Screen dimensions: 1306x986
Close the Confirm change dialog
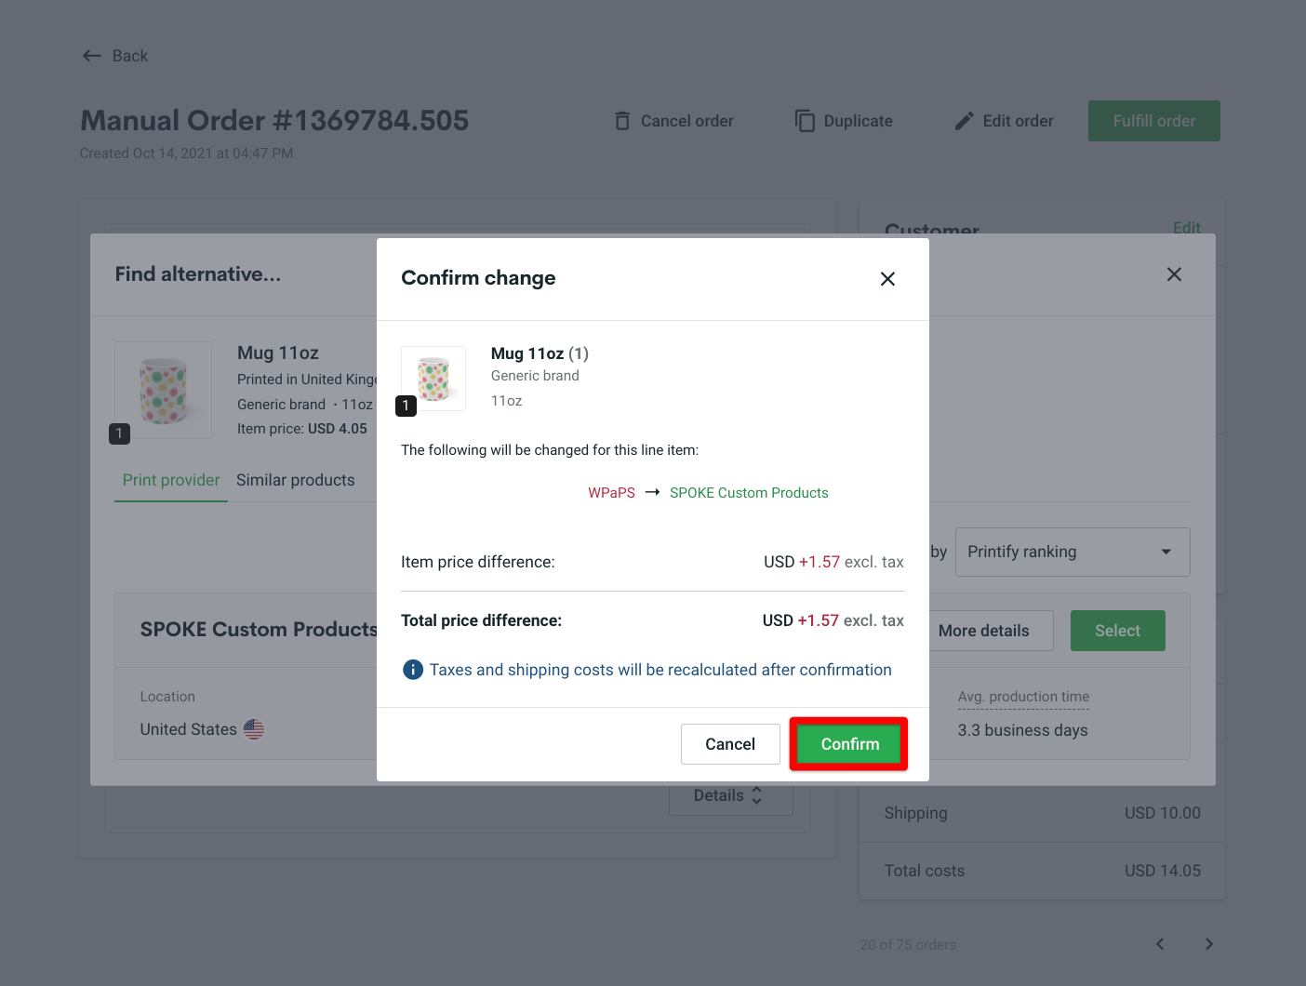click(x=886, y=278)
